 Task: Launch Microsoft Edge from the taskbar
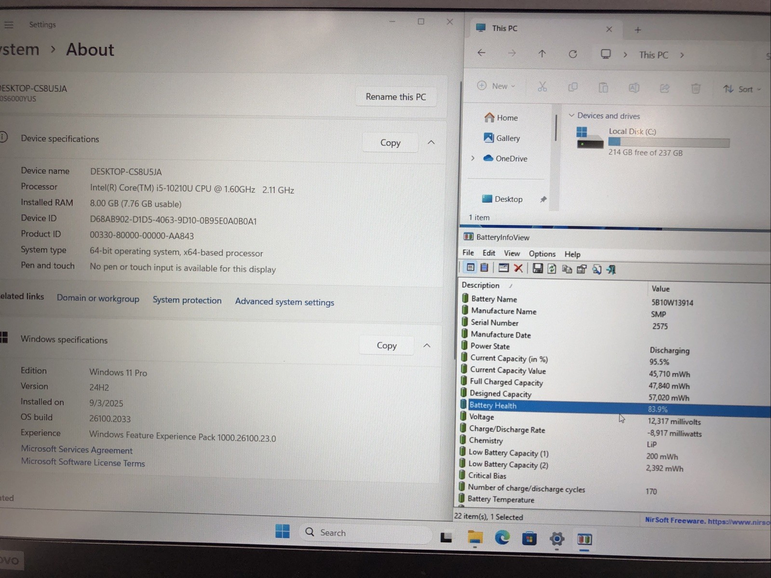[502, 538]
